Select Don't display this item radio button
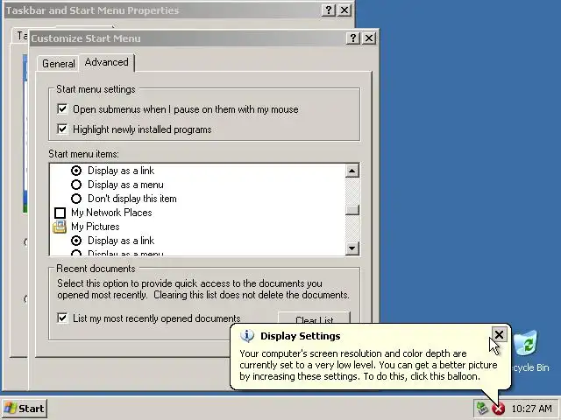Viewport: 561px width, 420px height. [x=76, y=199]
